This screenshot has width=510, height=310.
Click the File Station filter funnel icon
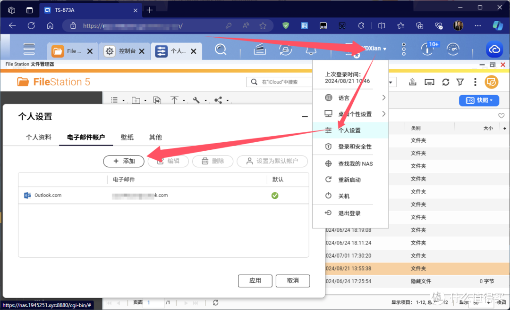460,82
